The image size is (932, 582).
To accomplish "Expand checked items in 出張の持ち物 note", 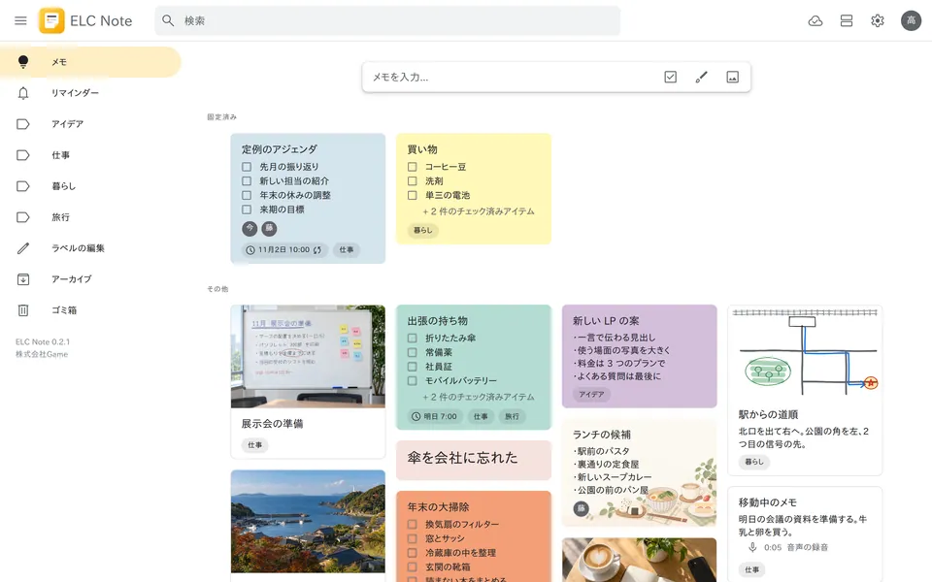I will (479, 397).
